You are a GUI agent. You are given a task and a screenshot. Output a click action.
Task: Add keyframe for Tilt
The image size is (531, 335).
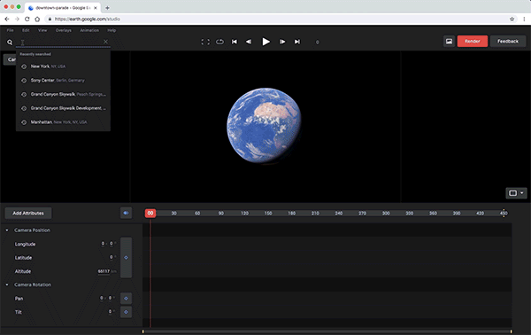click(x=126, y=312)
